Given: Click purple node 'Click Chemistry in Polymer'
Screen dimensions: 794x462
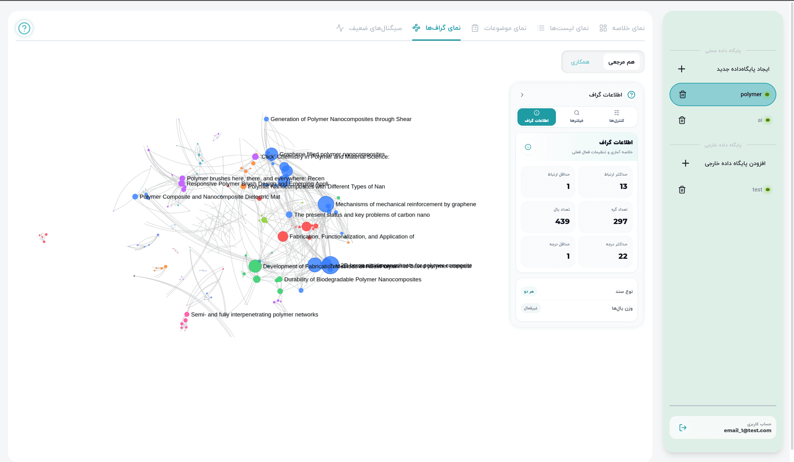Looking at the screenshot, I should pyautogui.click(x=255, y=156).
